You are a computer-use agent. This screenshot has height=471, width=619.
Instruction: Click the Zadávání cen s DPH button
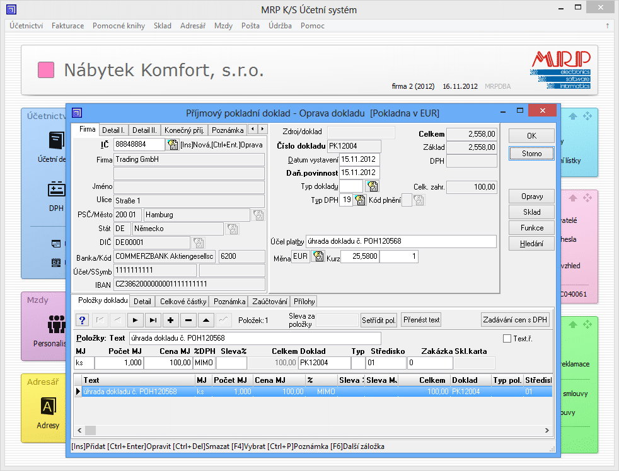coord(515,320)
